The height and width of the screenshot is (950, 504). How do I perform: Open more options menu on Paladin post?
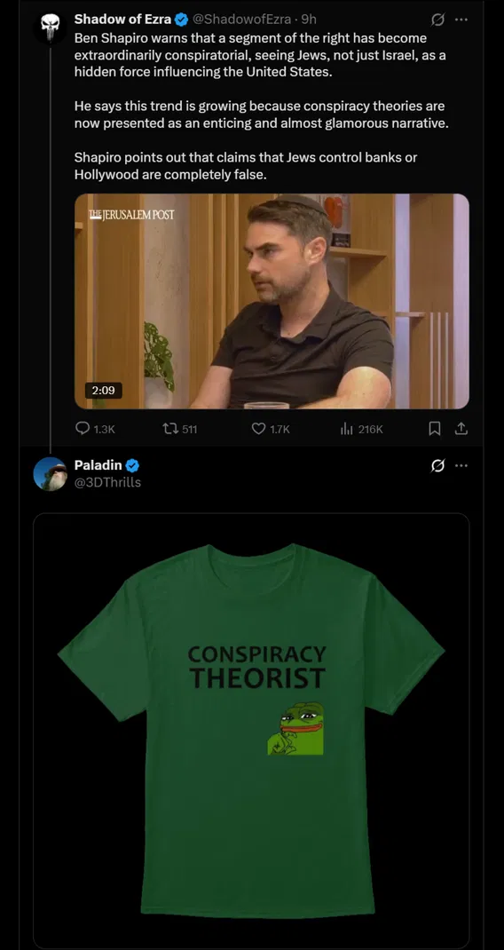[461, 466]
